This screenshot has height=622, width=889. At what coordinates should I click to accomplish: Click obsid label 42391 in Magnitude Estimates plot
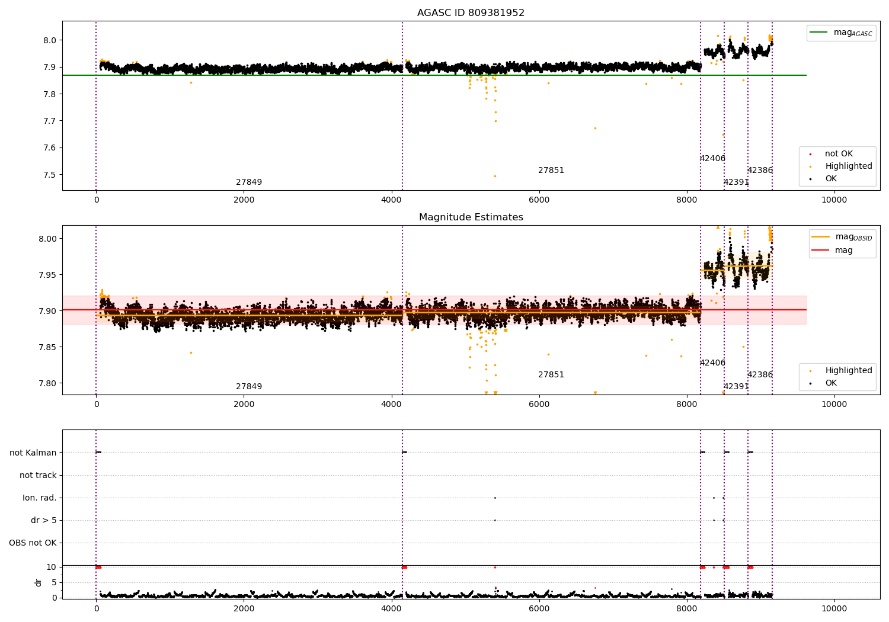click(x=736, y=387)
